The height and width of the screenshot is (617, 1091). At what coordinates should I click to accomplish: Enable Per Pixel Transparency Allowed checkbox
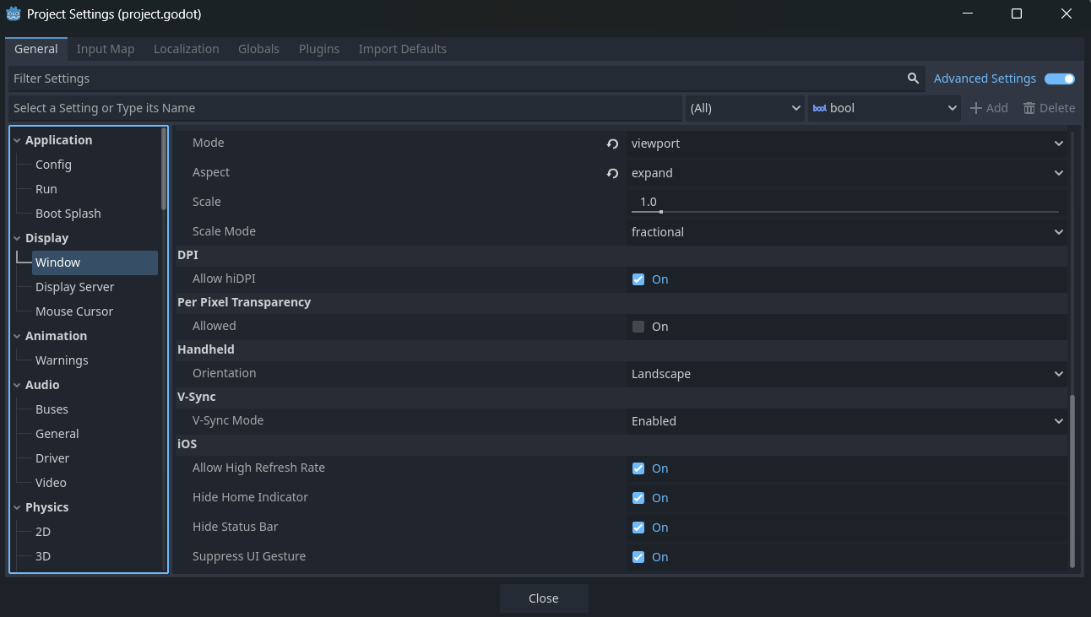point(638,327)
